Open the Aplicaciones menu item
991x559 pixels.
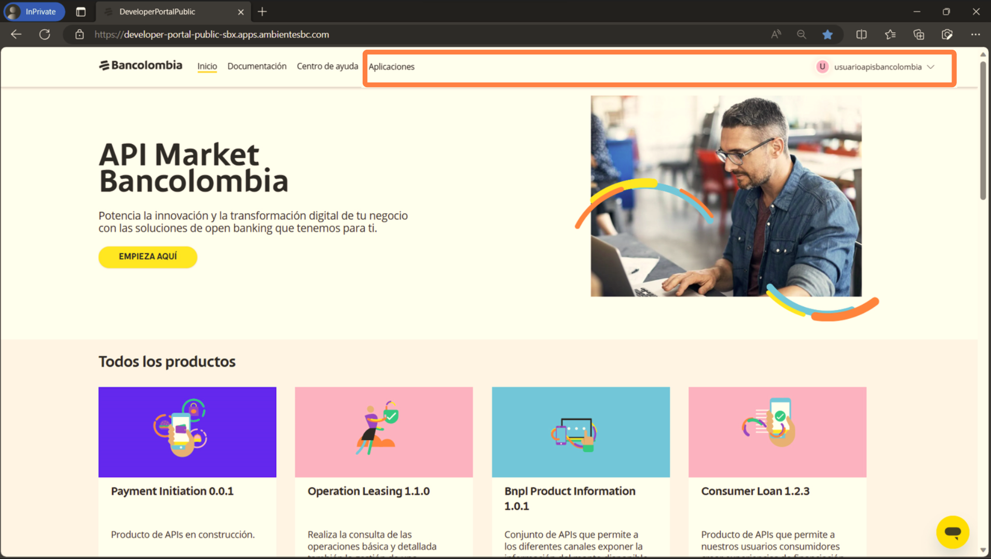[x=391, y=66]
